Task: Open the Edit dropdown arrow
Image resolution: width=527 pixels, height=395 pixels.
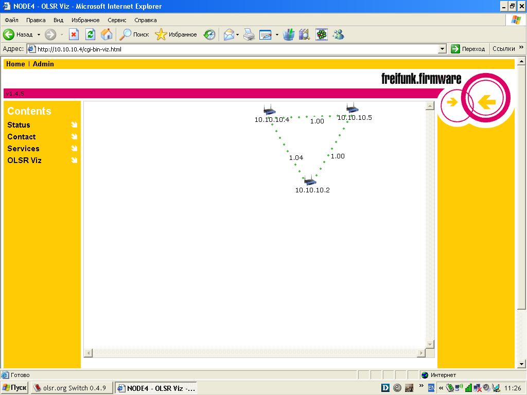Action: (x=277, y=34)
